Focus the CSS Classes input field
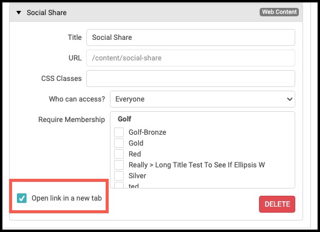Screen dimensions: 320x232 tap(191, 79)
